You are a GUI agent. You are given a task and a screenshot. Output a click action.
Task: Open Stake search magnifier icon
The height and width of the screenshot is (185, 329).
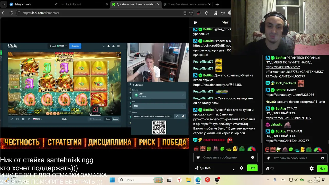(x=104, y=46)
